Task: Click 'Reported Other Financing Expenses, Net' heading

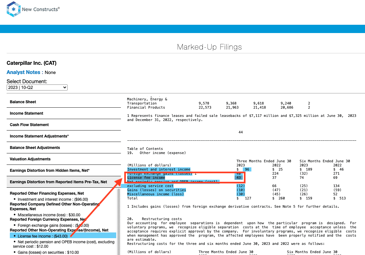Action: [47, 193]
